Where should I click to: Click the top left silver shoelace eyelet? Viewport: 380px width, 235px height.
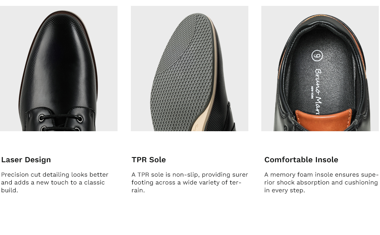point(42,118)
